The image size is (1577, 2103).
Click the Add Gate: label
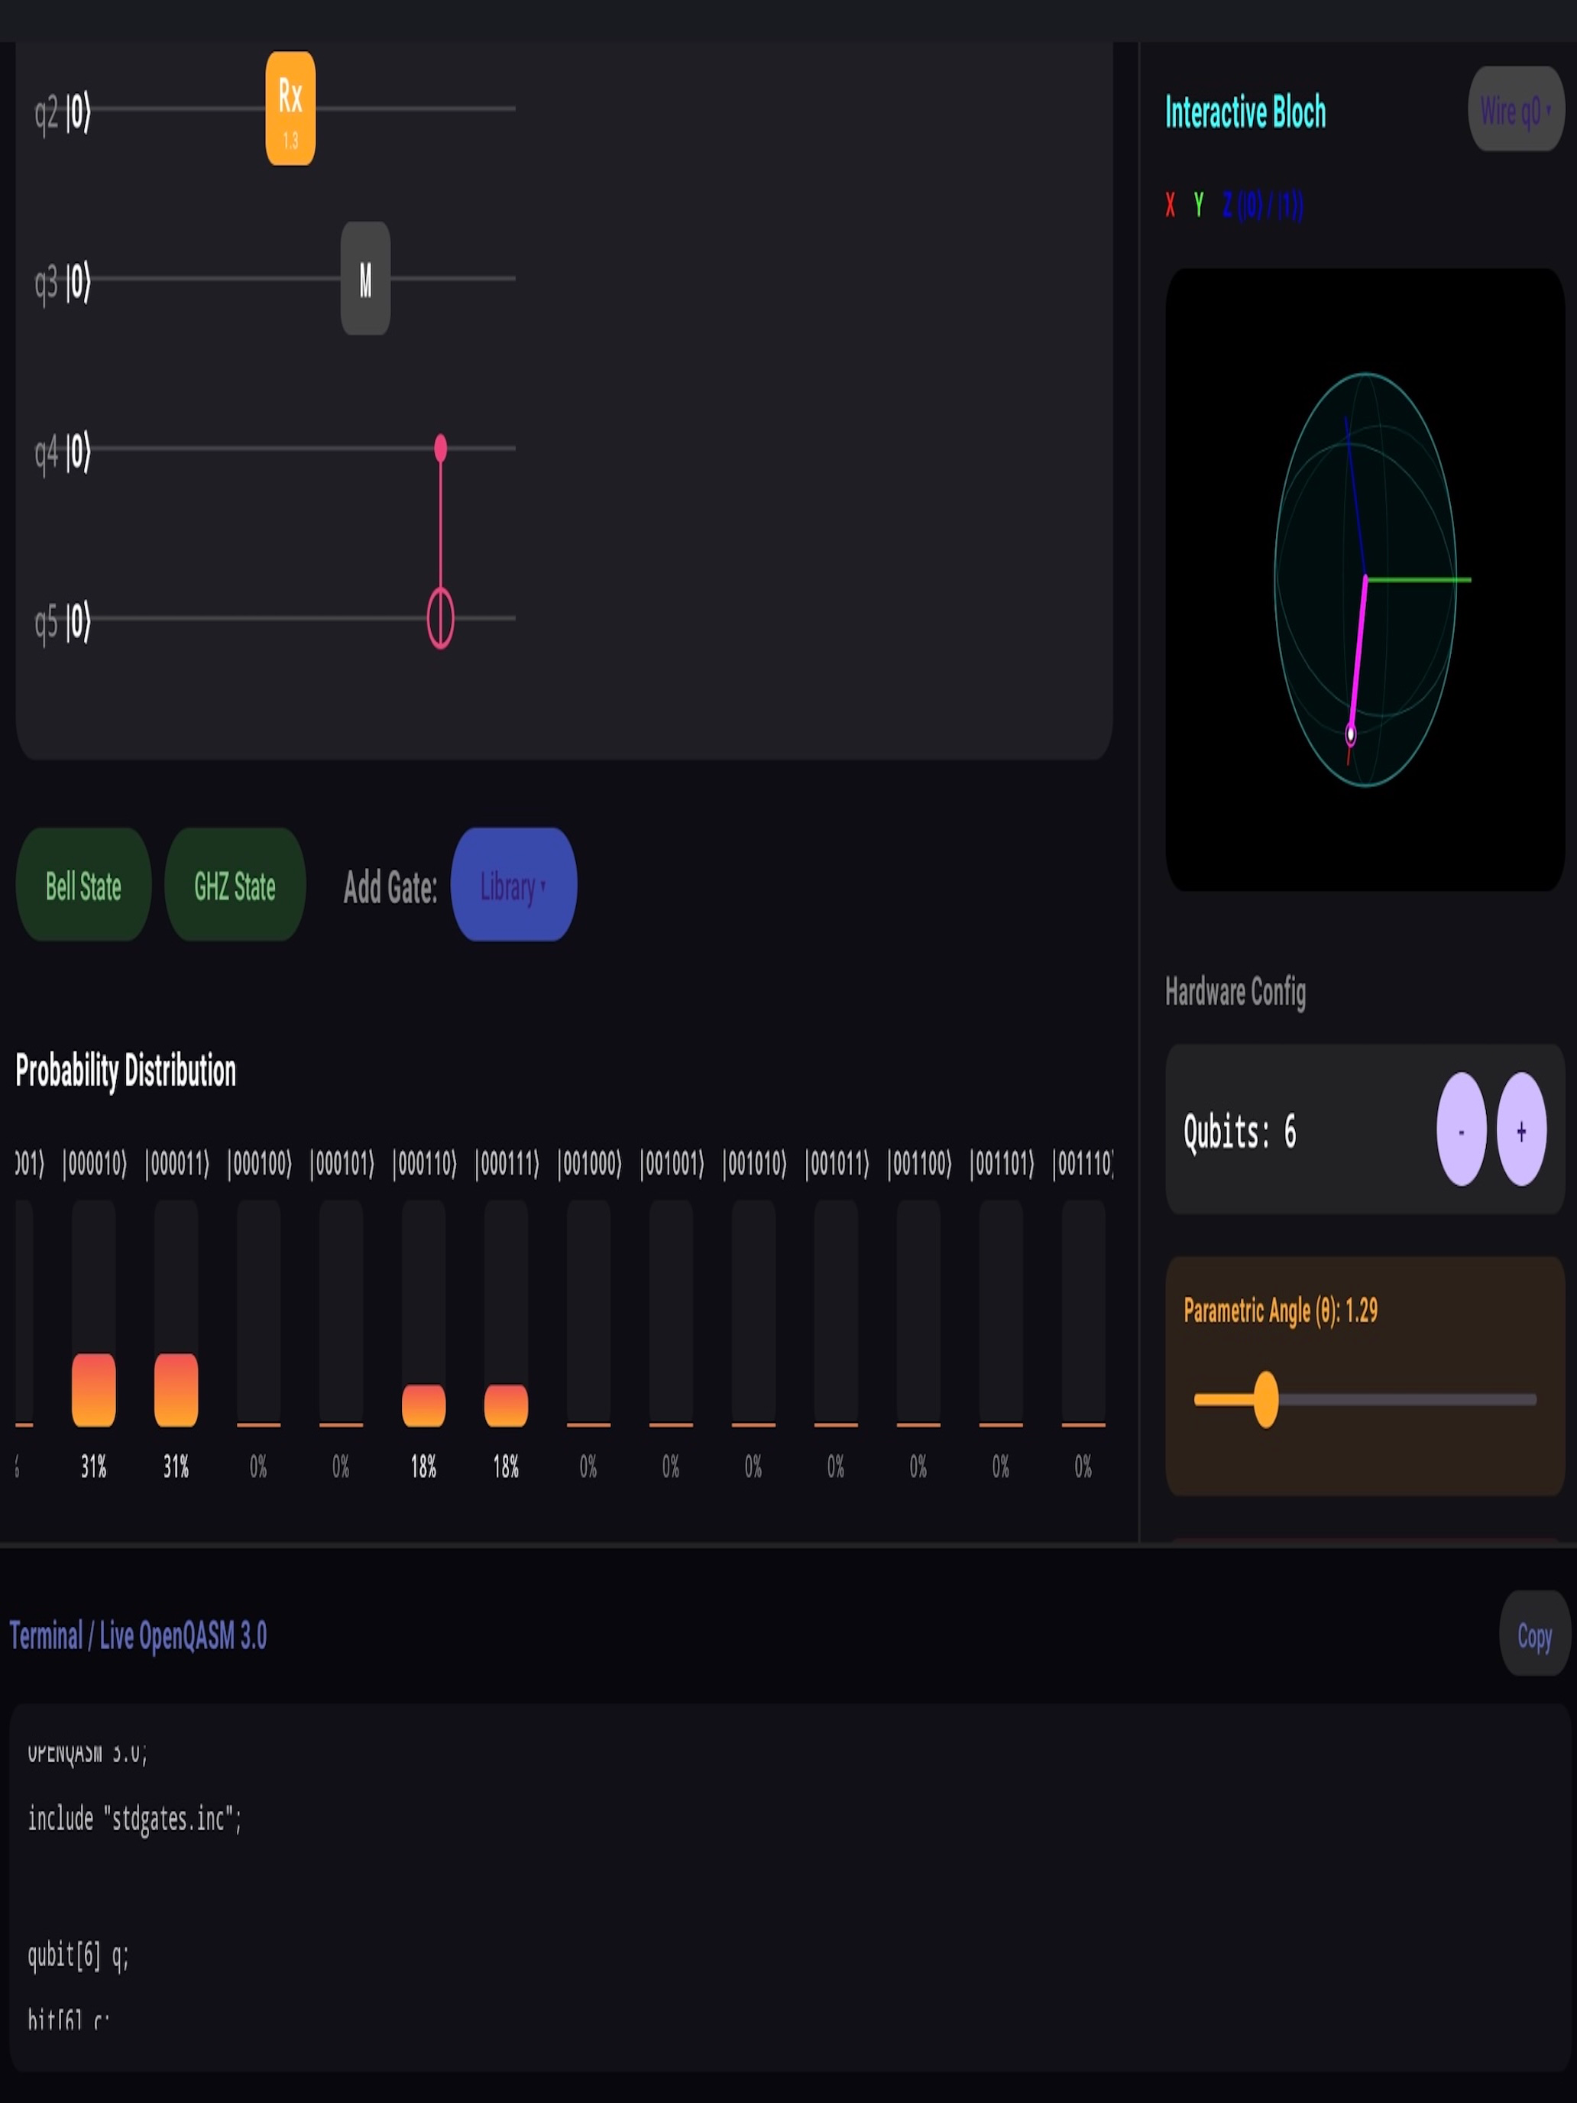[x=390, y=887]
